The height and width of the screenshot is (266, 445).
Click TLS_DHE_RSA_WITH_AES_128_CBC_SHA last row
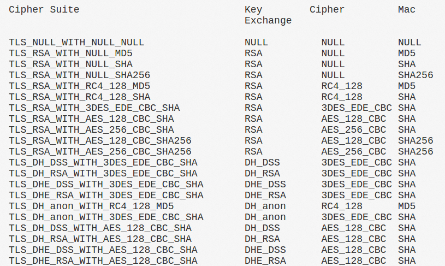[x=103, y=261]
